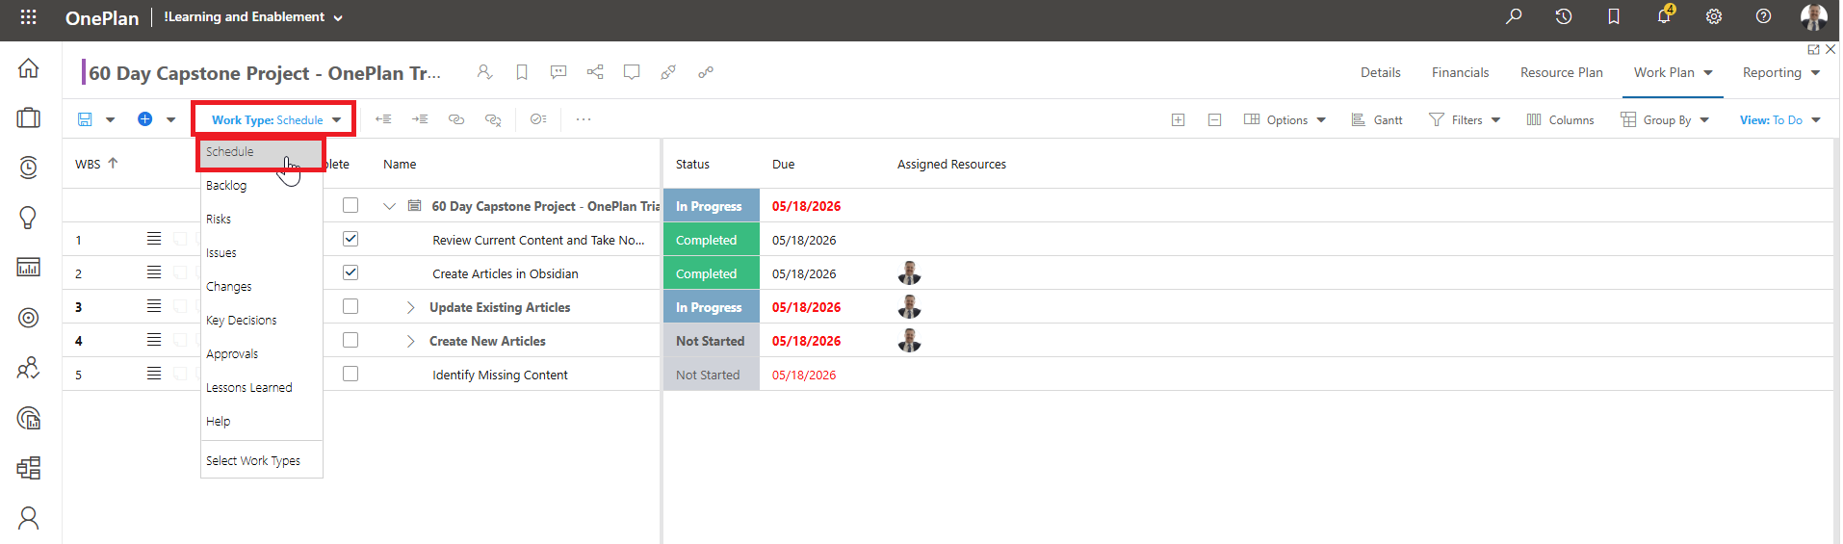Click the more options ellipsis
The image size is (1843, 544).
point(584,119)
